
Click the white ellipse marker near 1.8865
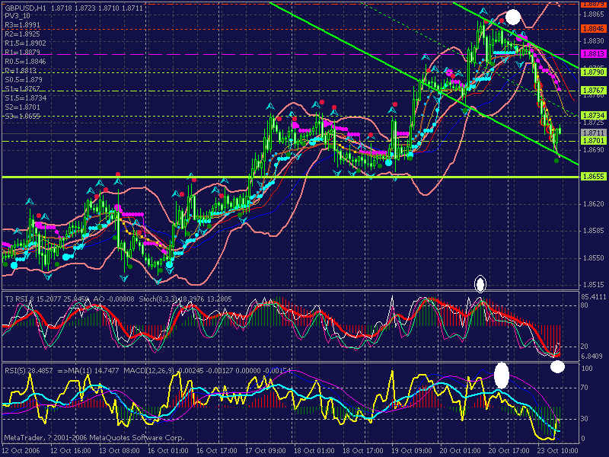(512, 18)
